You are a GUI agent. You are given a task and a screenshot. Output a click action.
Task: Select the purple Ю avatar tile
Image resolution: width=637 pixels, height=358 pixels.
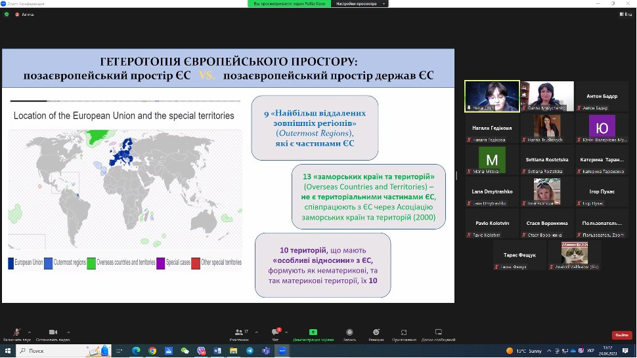(x=602, y=128)
